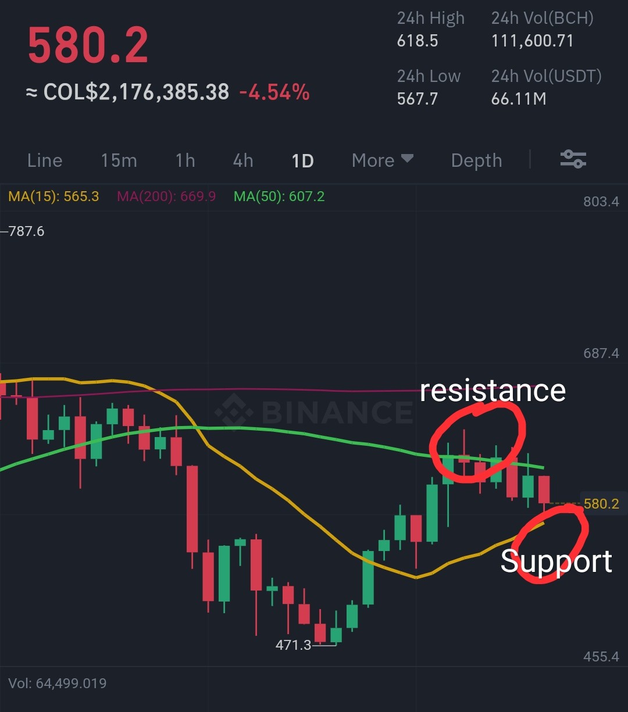Image resolution: width=628 pixels, height=712 pixels.
Task: Select the 15m timeframe
Action: (x=119, y=160)
